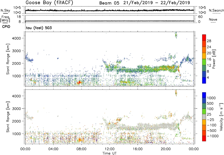Screen dimensions: 224x155
Task: Click the '4' Power colorbar label
Action: [x=208, y=77]
